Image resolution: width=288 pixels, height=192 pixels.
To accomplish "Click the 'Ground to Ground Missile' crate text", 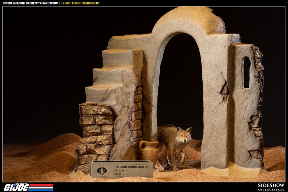I will [131, 167].
